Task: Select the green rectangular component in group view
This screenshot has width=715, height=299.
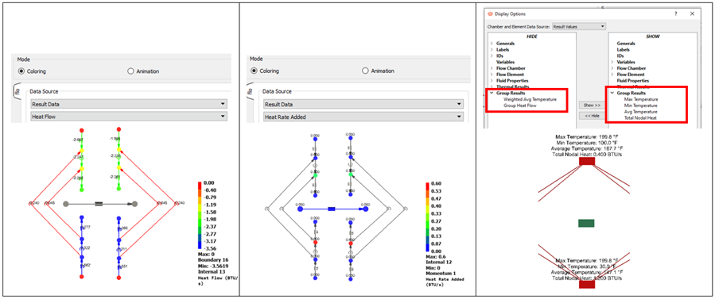Action: (586, 223)
